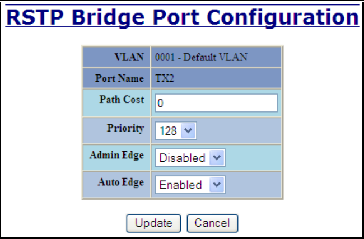Open the Admin Edge dropdown arrow
The width and height of the screenshot is (364, 239).
point(216,158)
